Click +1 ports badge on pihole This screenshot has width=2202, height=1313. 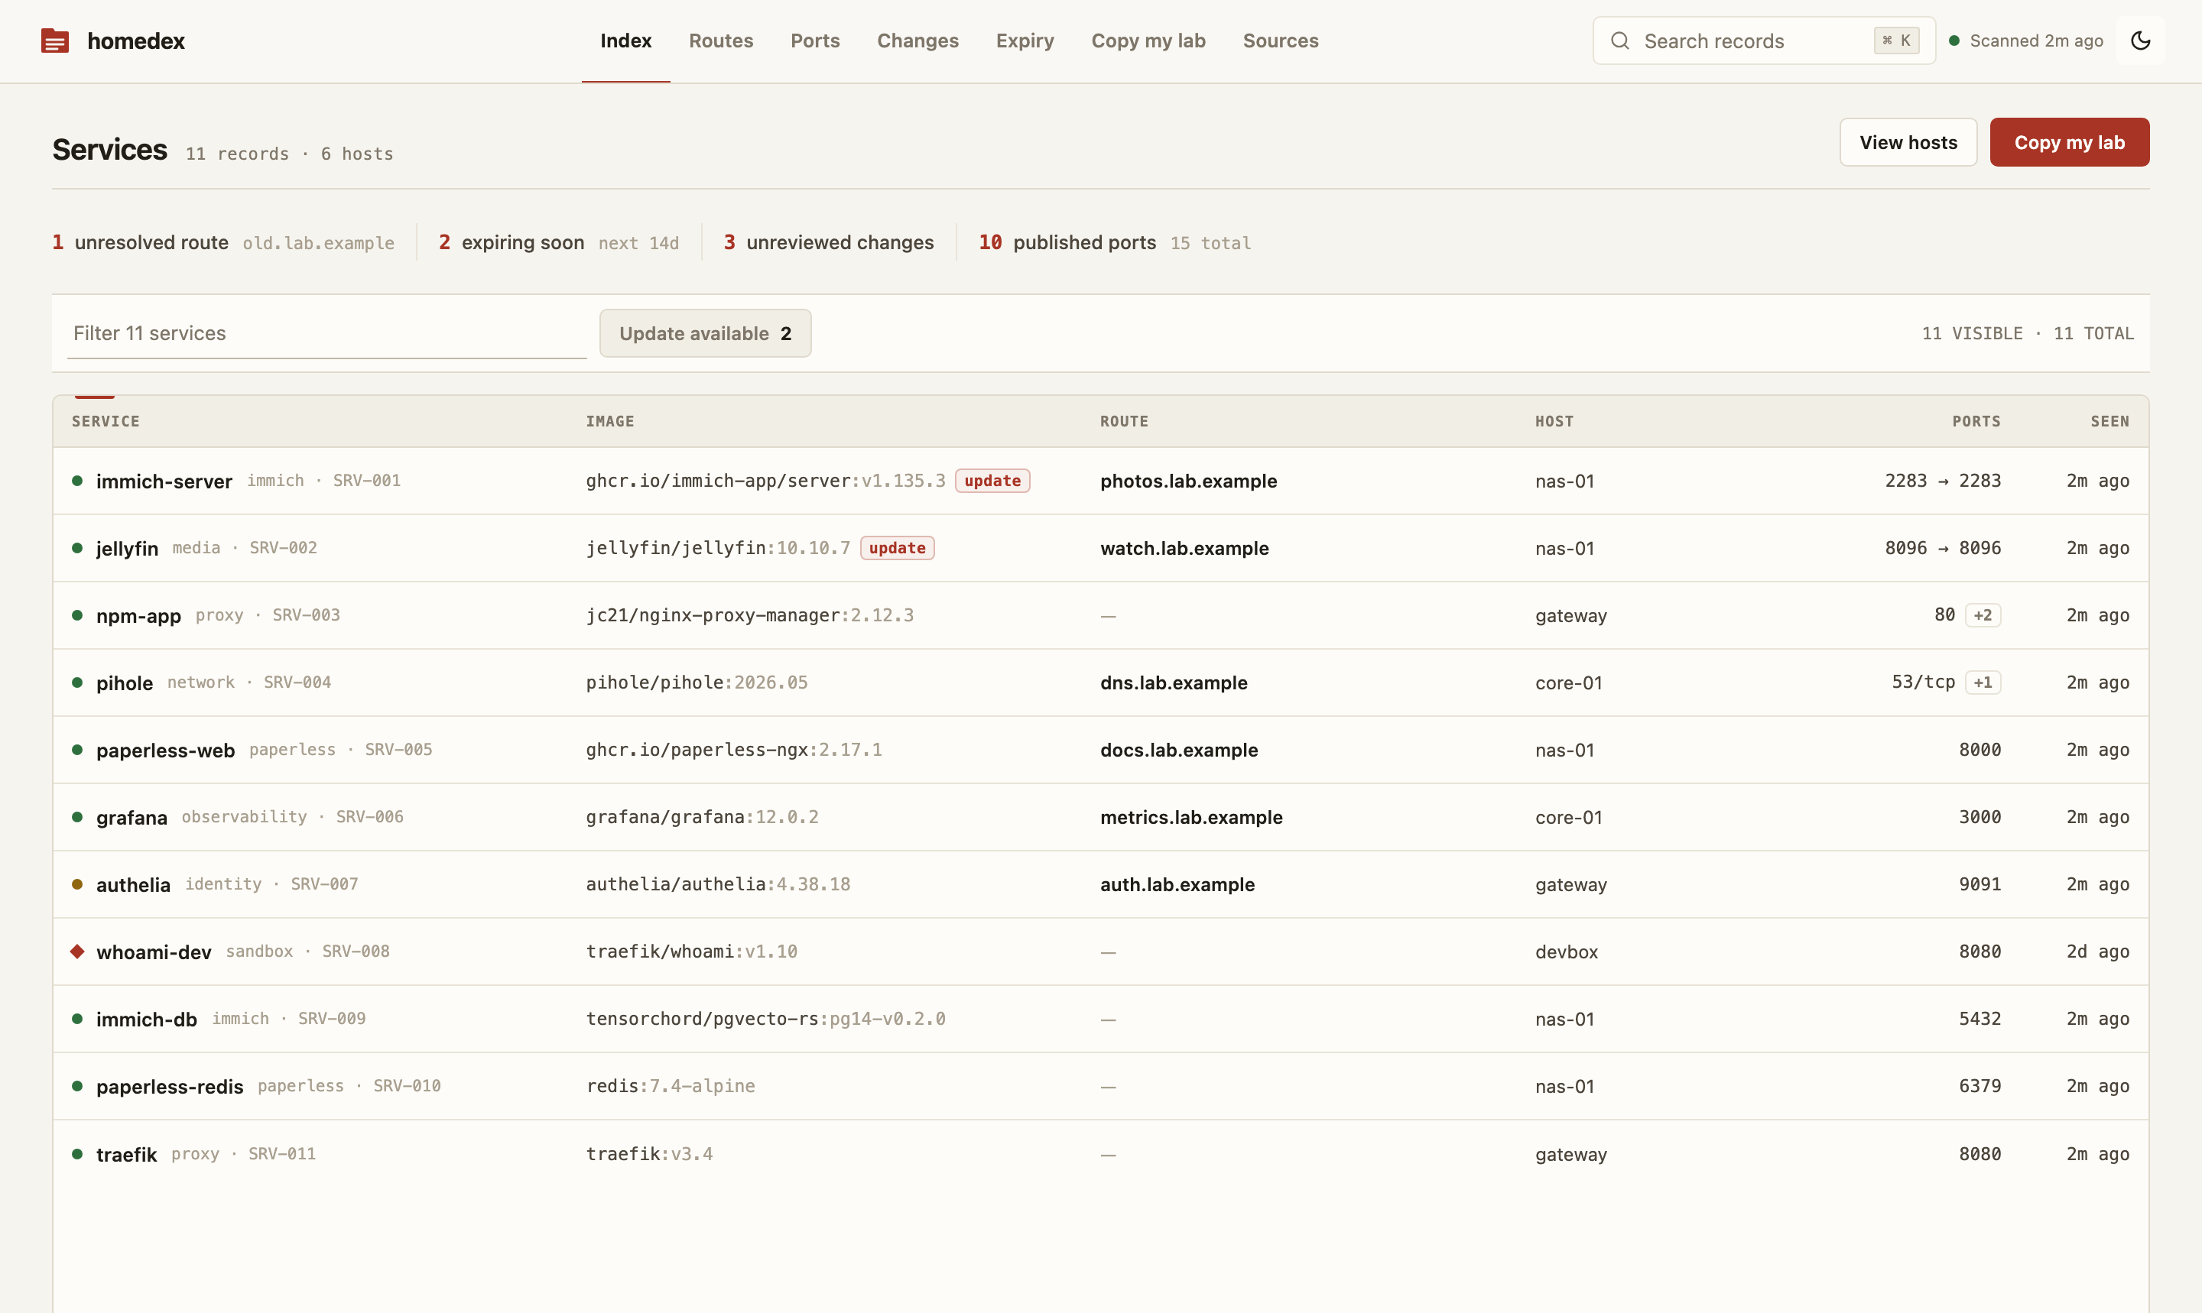click(1983, 682)
